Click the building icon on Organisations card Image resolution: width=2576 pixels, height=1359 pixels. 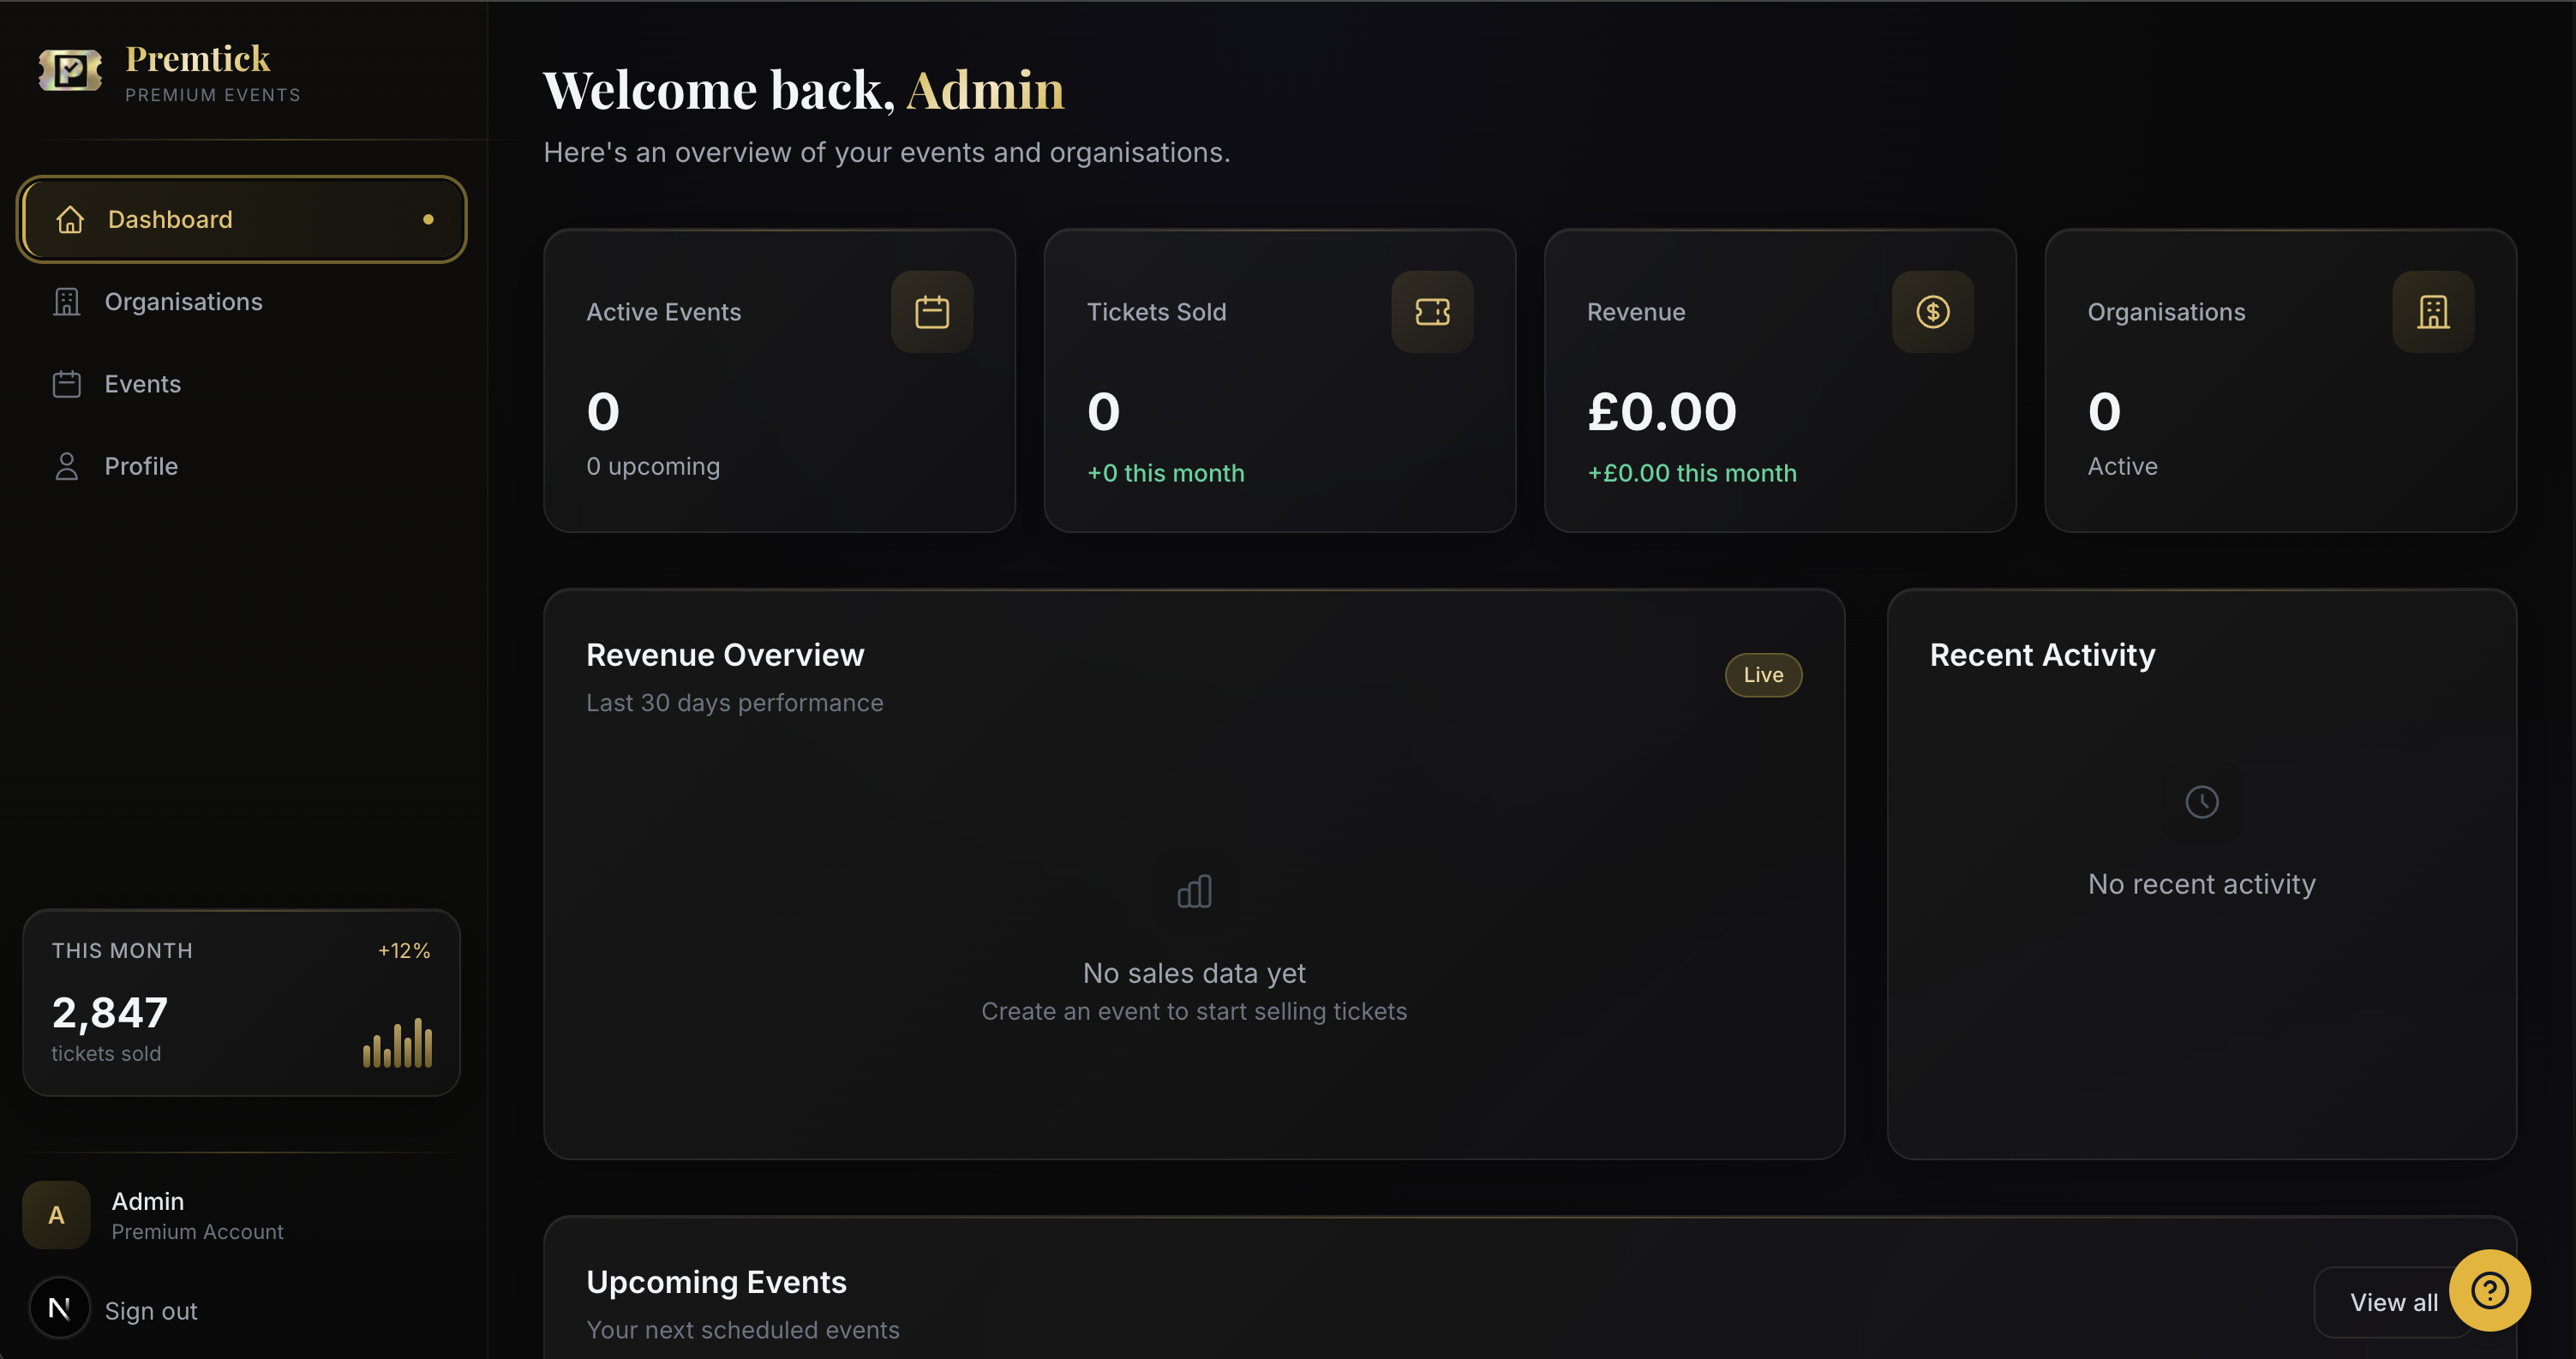(2432, 311)
